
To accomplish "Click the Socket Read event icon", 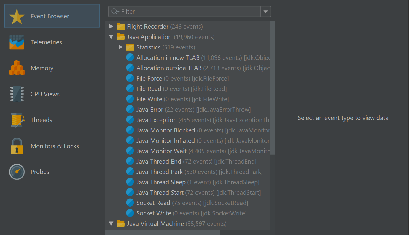I will pyautogui.click(x=130, y=203).
